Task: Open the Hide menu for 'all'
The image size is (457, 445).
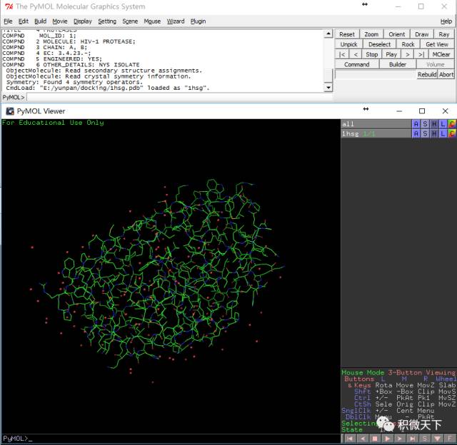Action: [434, 124]
